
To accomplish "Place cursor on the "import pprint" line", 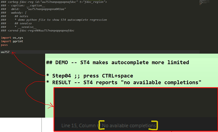I will 12,41.
